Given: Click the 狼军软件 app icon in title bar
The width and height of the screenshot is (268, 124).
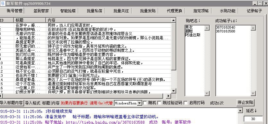Looking at the screenshot, I should pyautogui.click(x=3, y=4).
